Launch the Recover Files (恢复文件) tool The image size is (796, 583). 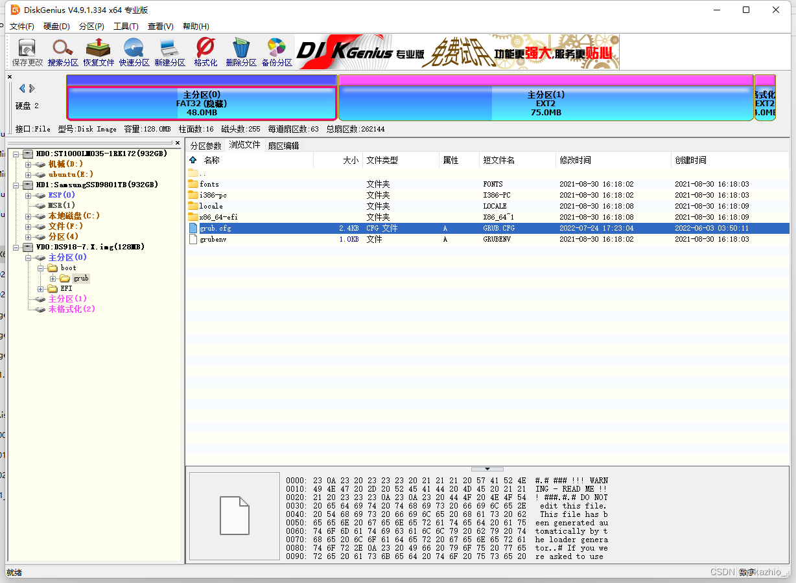tap(99, 52)
